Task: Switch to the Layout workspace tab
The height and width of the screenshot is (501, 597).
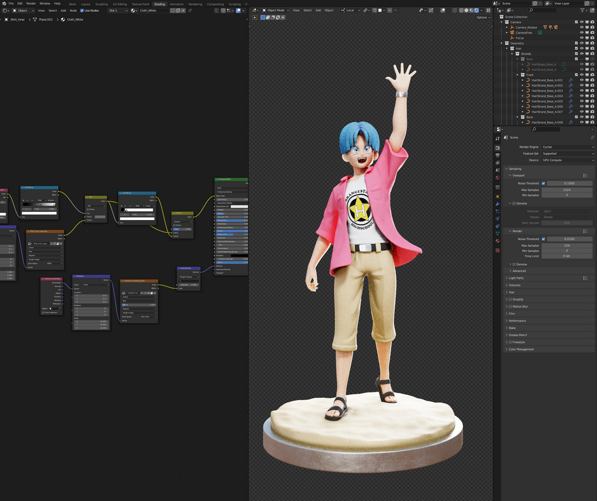Action: point(86,4)
